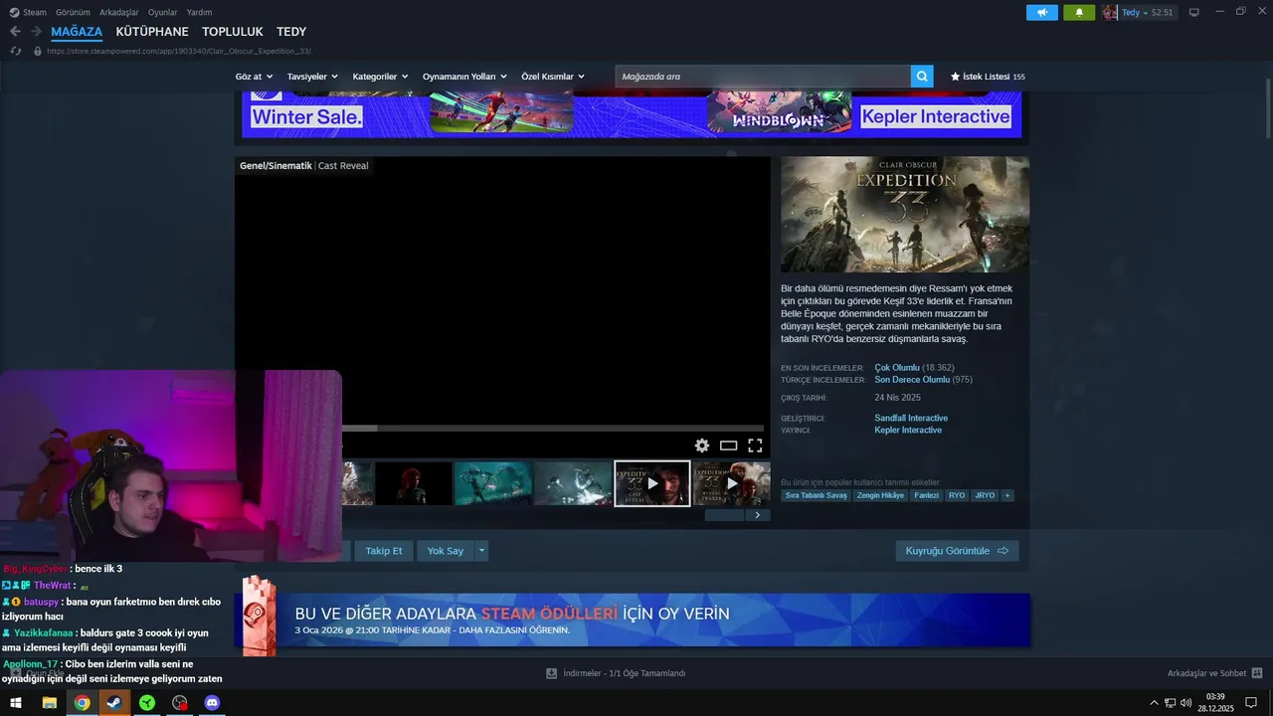Open Friends and Chat icon
Viewport: 1273px width, 716px height.
(1257, 673)
